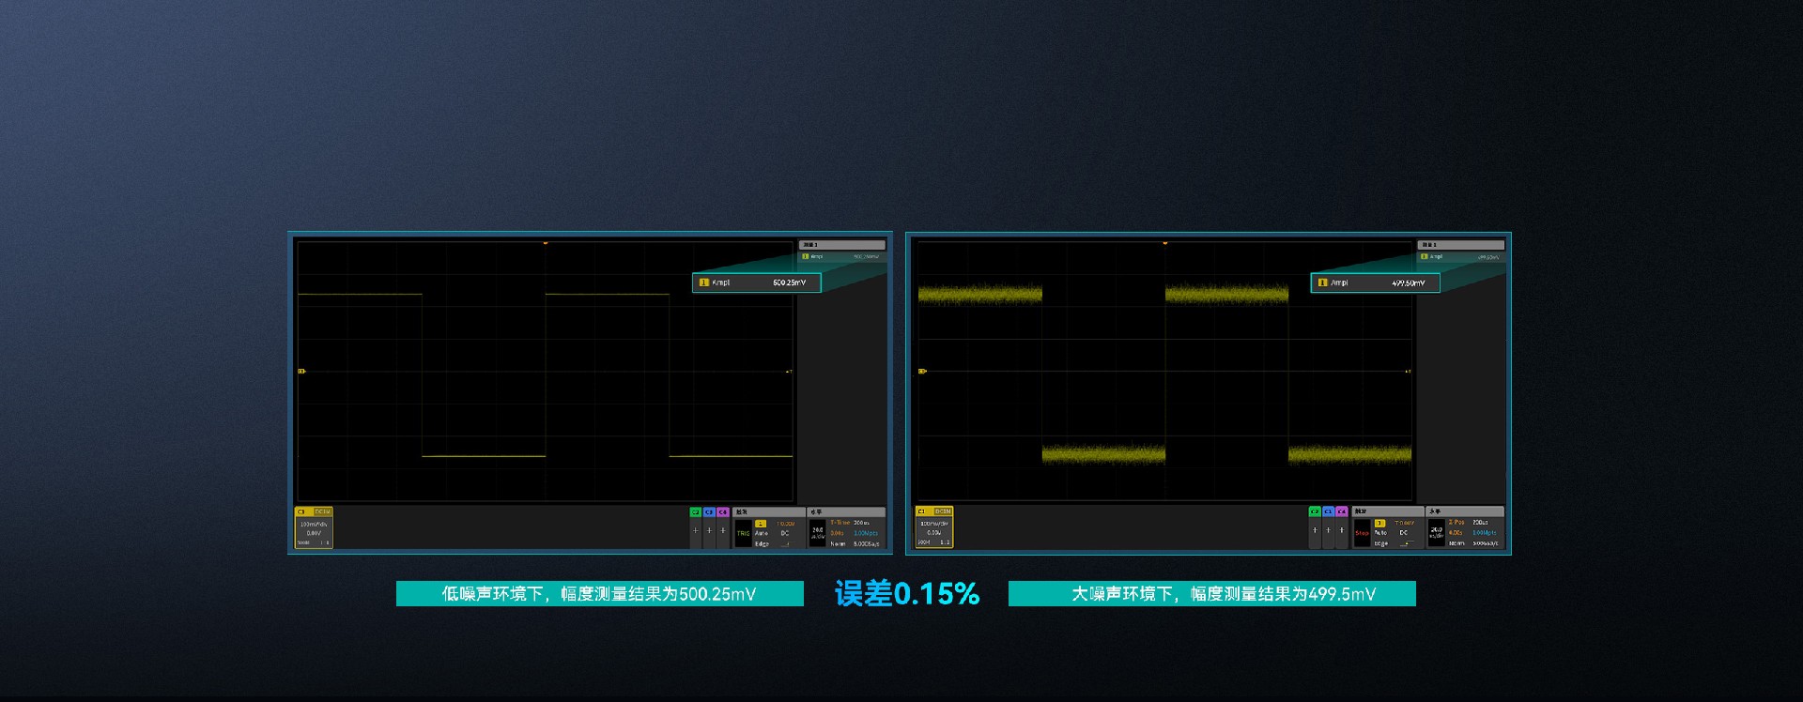Open 20.0 timebase scale box in low-noise scope
1803x702 pixels.
tap(818, 533)
